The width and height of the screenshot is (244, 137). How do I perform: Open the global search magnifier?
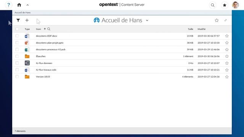[x=213, y=5]
